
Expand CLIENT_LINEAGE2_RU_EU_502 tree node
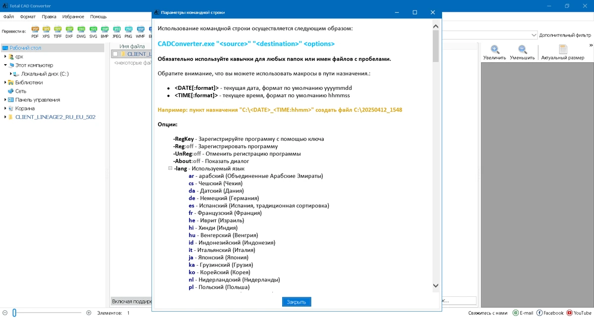(5, 117)
